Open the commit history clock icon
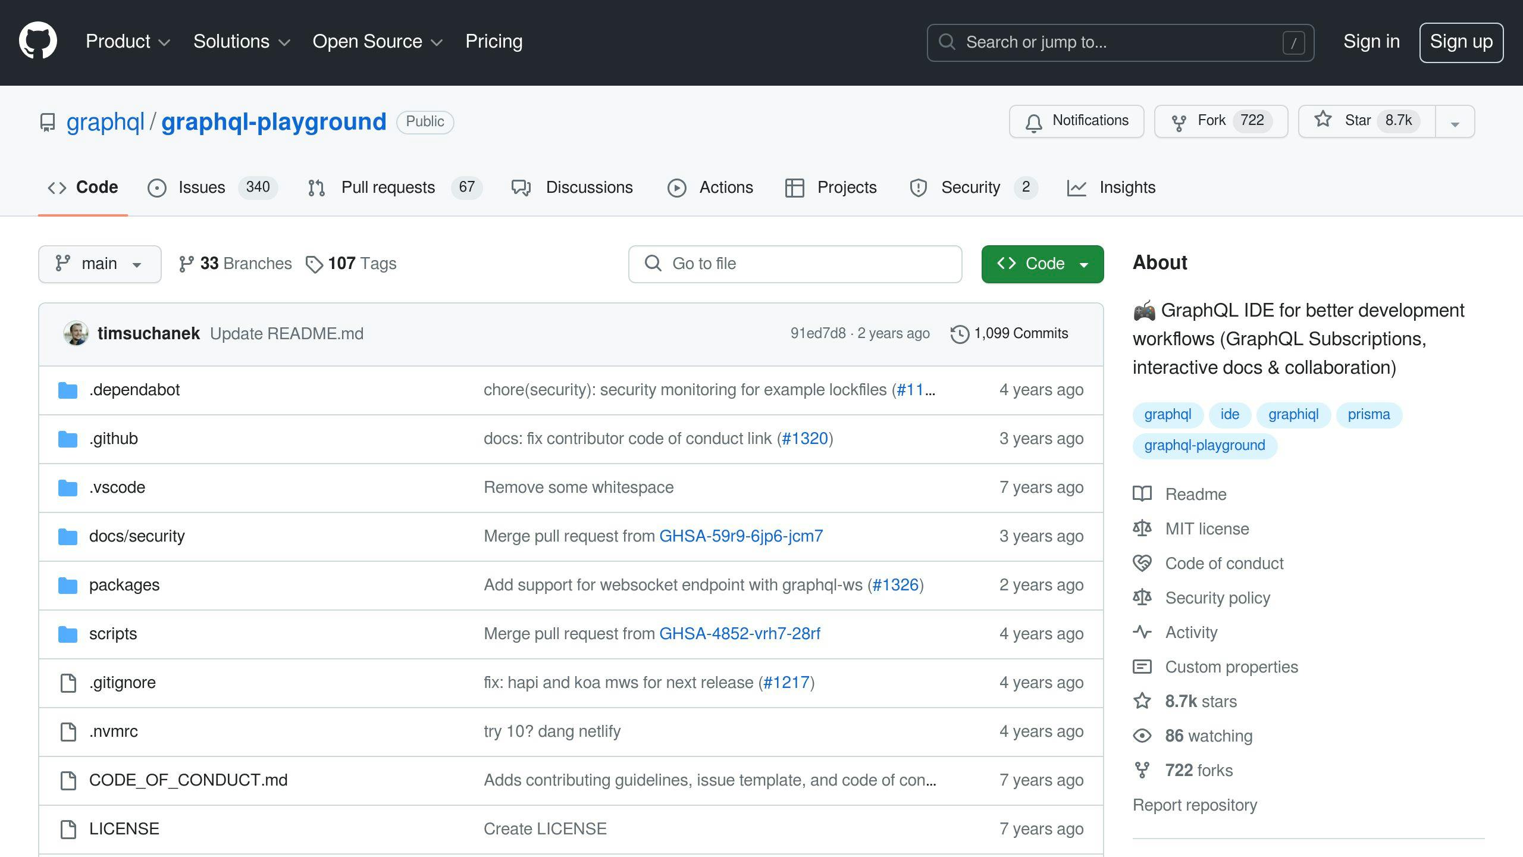The height and width of the screenshot is (857, 1523). tap(958, 333)
